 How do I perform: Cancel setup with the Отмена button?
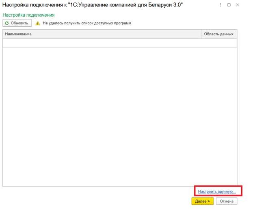[x=227, y=201]
